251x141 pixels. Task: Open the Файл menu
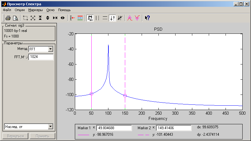pos(7,10)
